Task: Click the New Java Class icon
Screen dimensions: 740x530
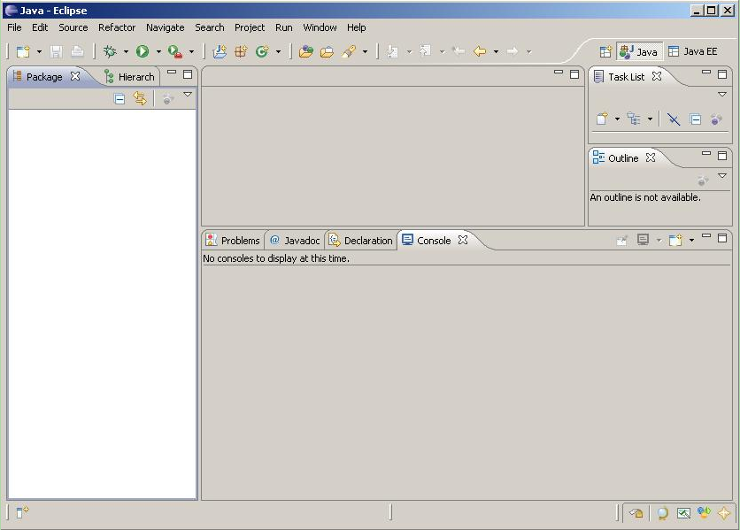Action: [262, 51]
